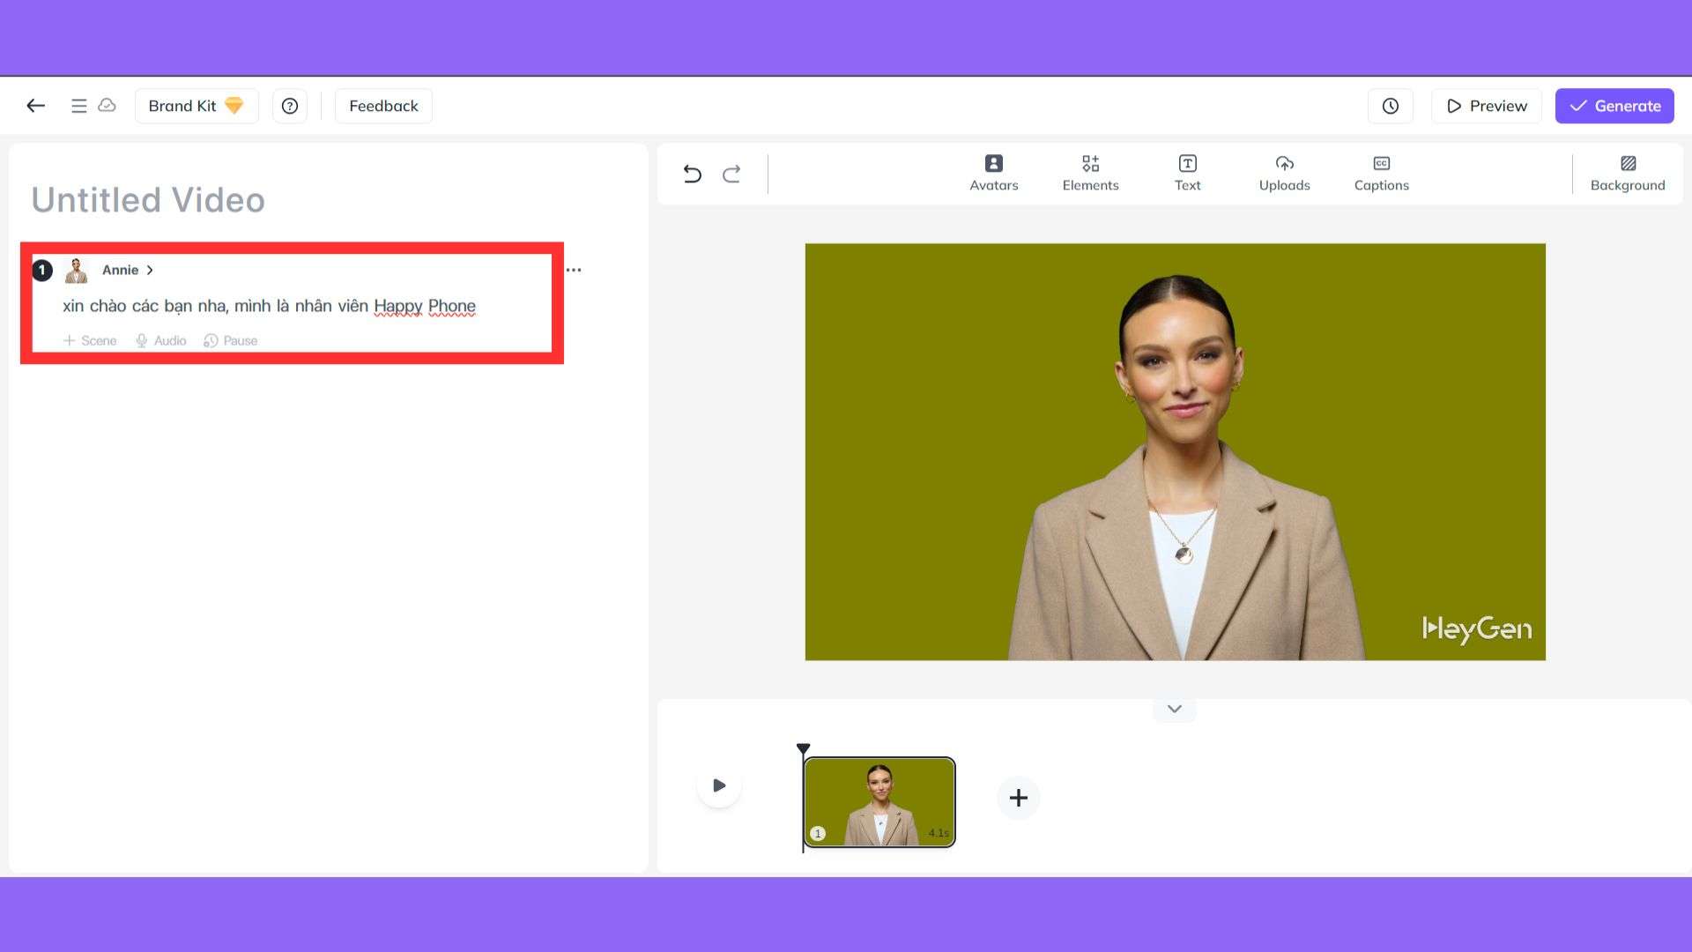
Task: Click the Preview button
Action: [1486, 106]
